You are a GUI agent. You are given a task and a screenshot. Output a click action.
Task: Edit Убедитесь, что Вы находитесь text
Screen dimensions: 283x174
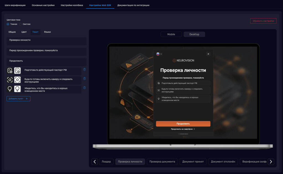(x=52, y=90)
